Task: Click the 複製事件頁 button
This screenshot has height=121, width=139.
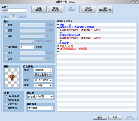Action: tap(56, 9)
